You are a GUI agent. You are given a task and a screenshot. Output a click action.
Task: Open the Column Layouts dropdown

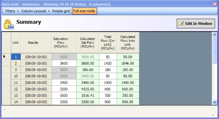click(x=36, y=11)
